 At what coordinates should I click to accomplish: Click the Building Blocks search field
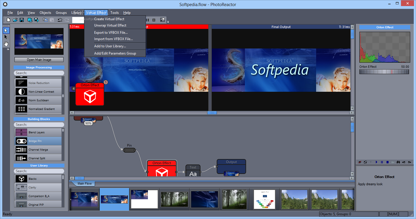coord(39,125)
